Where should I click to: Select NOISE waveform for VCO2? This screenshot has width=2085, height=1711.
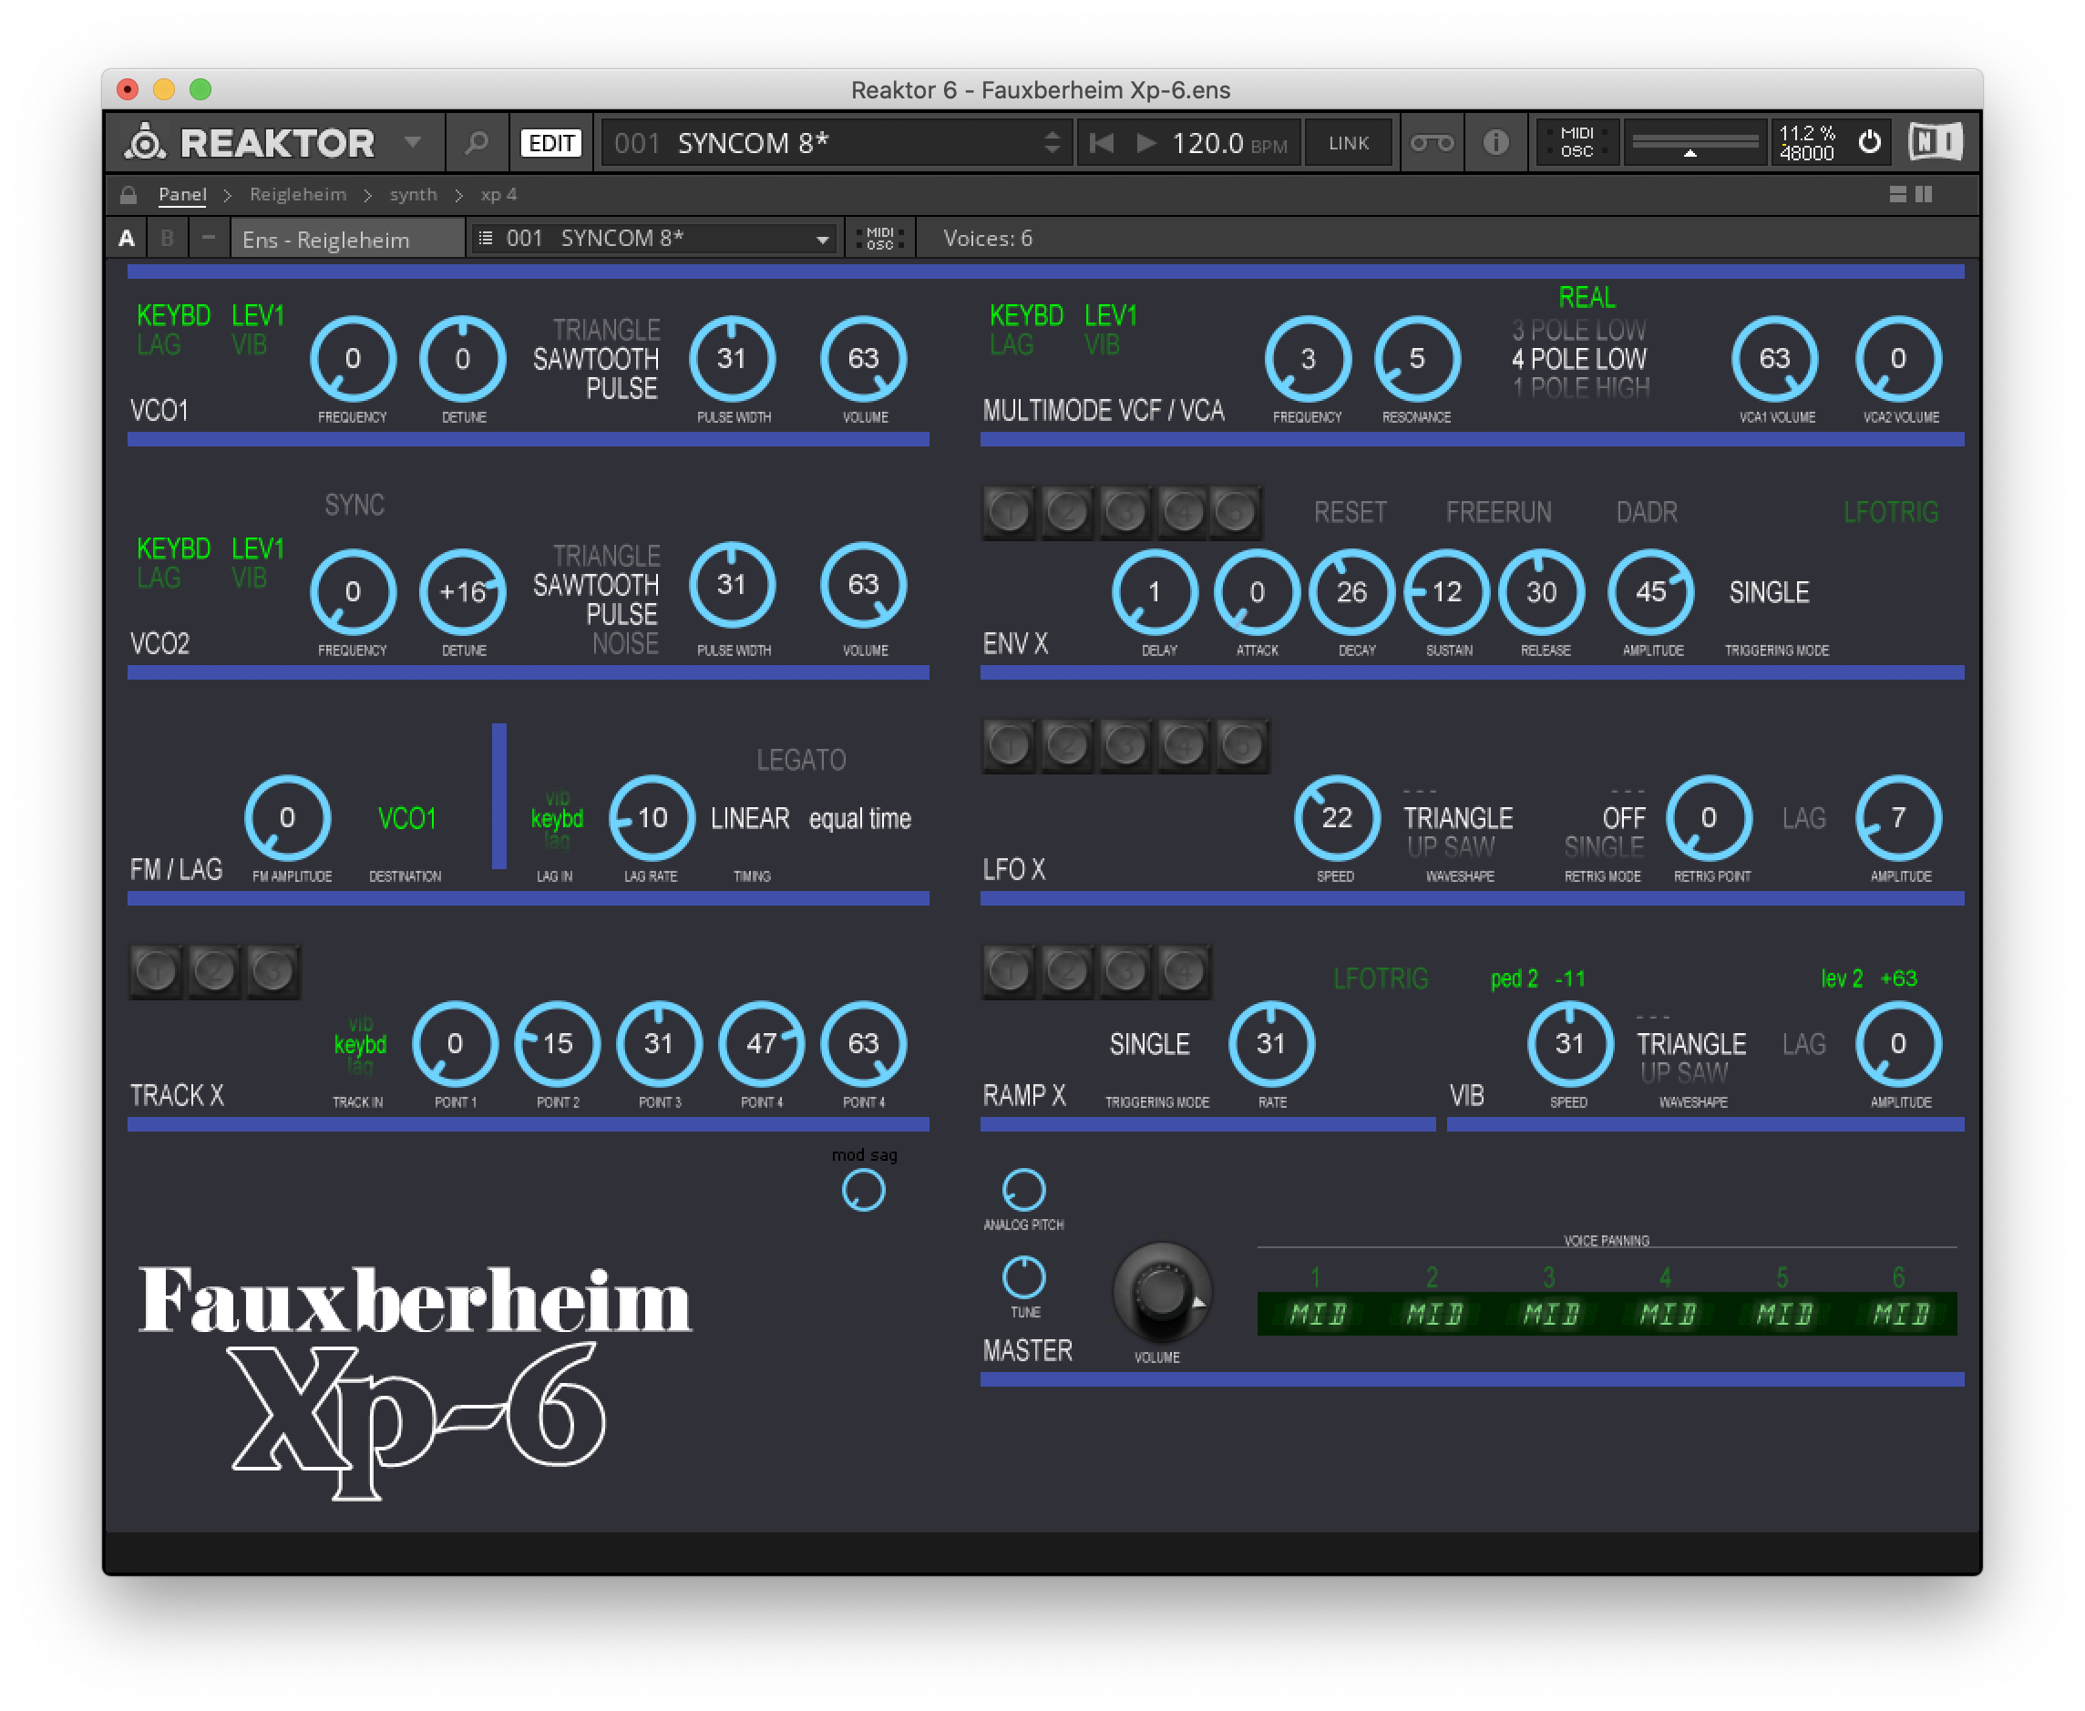625,643
